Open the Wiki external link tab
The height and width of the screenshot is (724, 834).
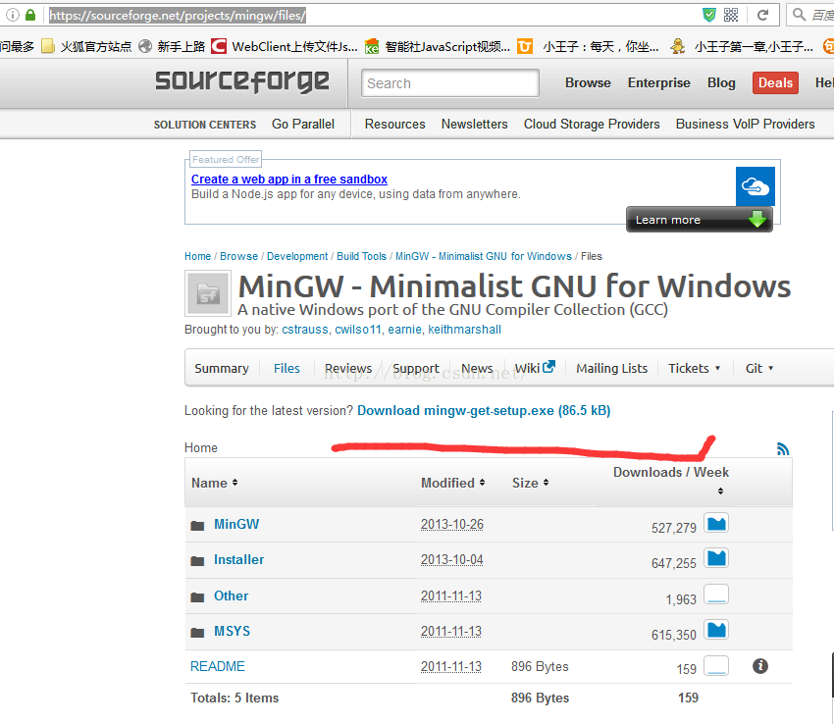coord(535,368)
